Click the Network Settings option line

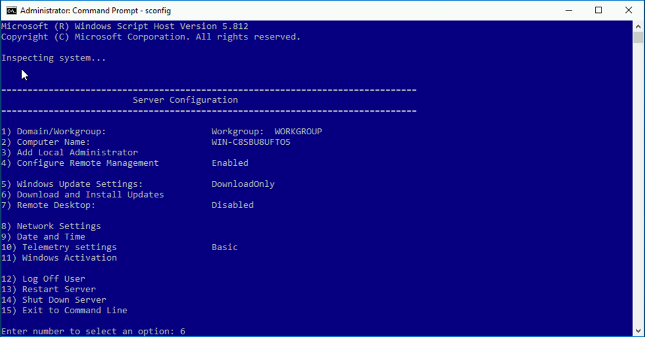51,226
